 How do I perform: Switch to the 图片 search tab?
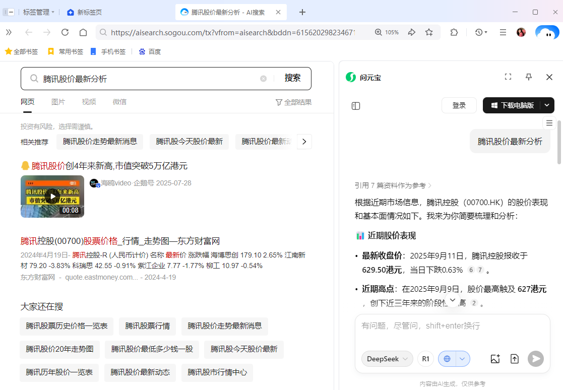pyautogui.click(x=58, y=101)
